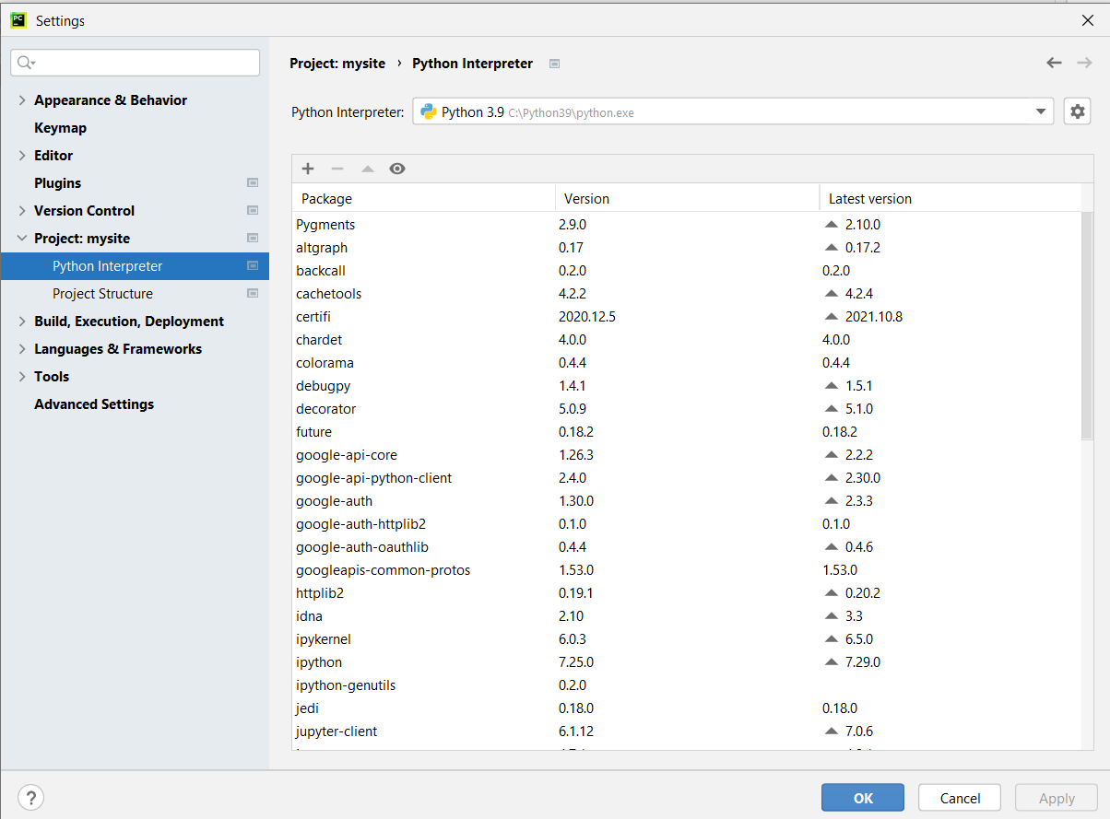Navigate forward with right arrow icon
Image resolution: width=1110 pixels, height=819 pixels.
1084,63
